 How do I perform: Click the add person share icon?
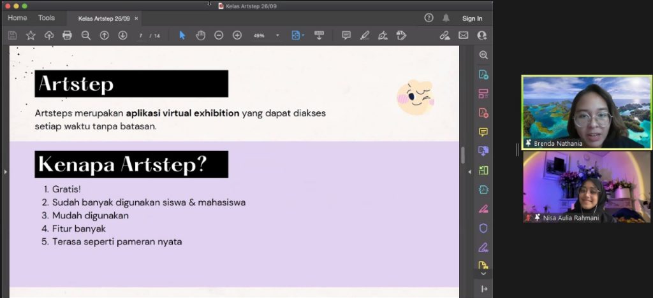[482, 35]
